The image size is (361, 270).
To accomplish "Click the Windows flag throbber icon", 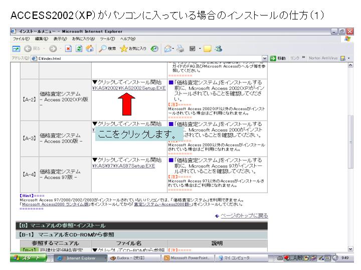I will pyautogui.click(x=347, y=39).
